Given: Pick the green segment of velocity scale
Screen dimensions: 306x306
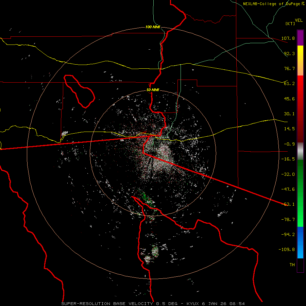Looking at the screenshot, I should click(300, 193).
